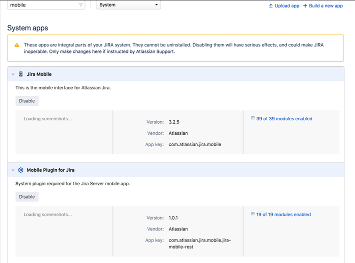This screenshot has height=263, width=355.
Task: Select the Mobile Plugin for Jira title
Action: (x=50, y=170)
